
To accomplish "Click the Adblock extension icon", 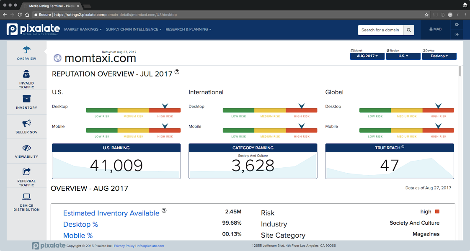I will (450, 15).
